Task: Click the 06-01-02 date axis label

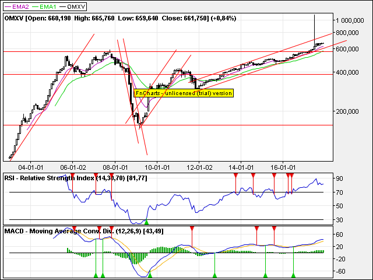Action: pyautogui.click(x=73, y=167)
